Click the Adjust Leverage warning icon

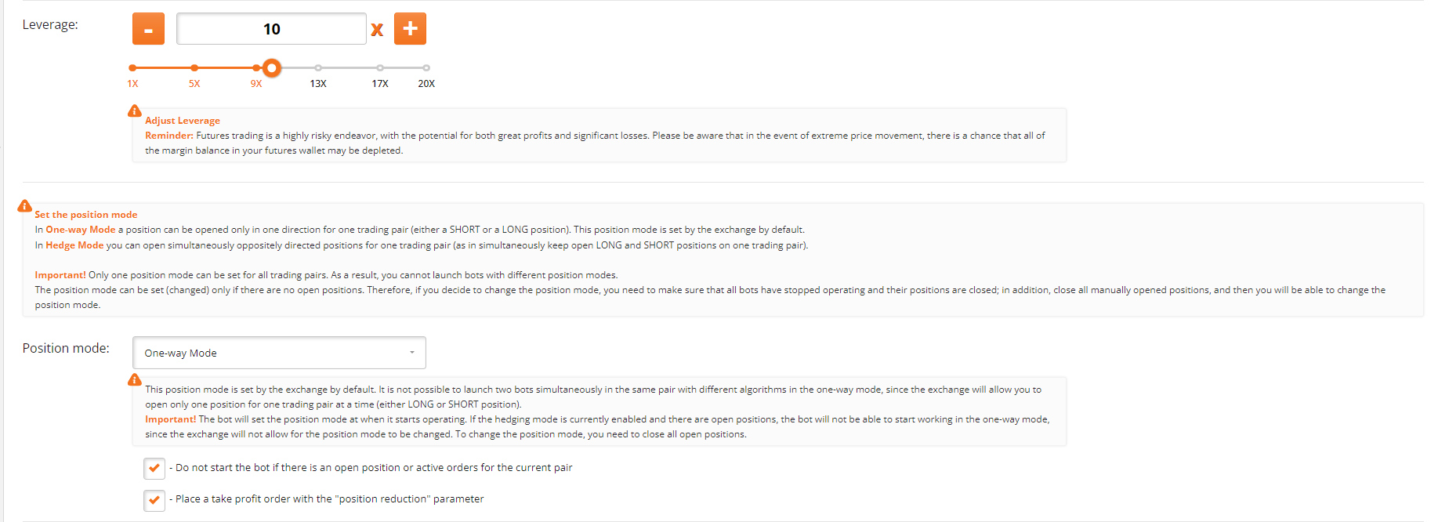click(x=135, y=111)
